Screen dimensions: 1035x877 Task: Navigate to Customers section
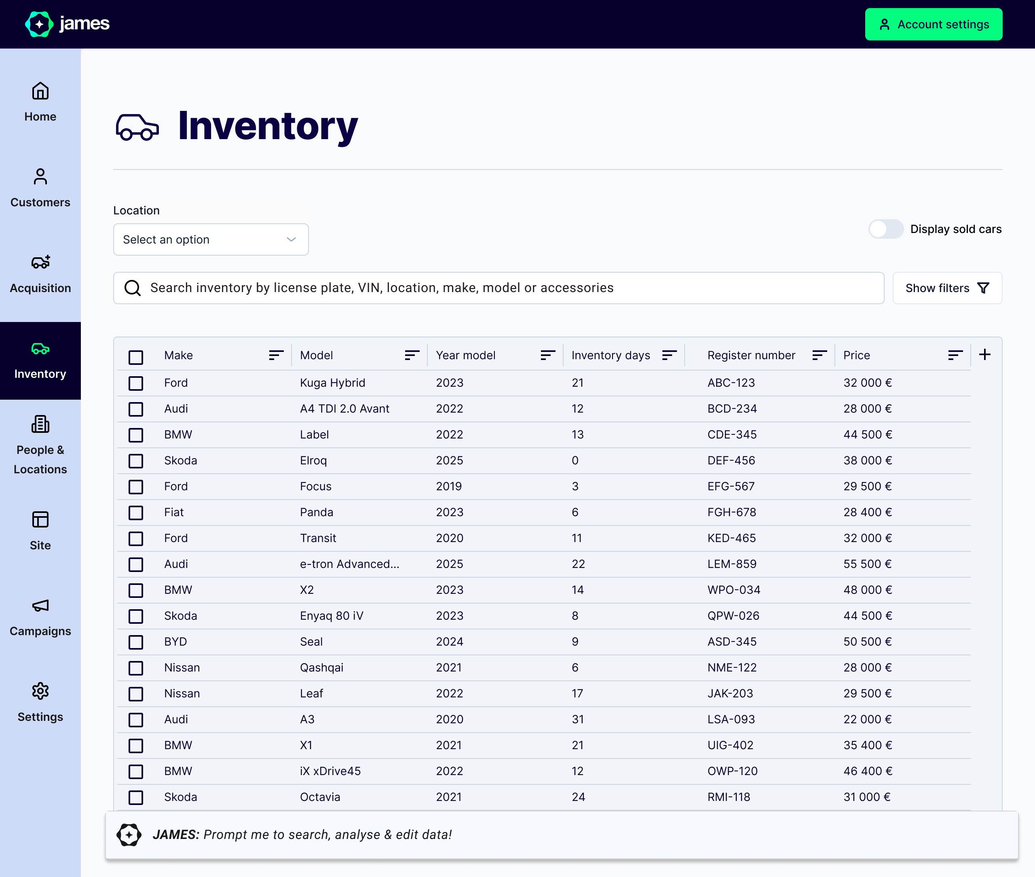[40, 188]
